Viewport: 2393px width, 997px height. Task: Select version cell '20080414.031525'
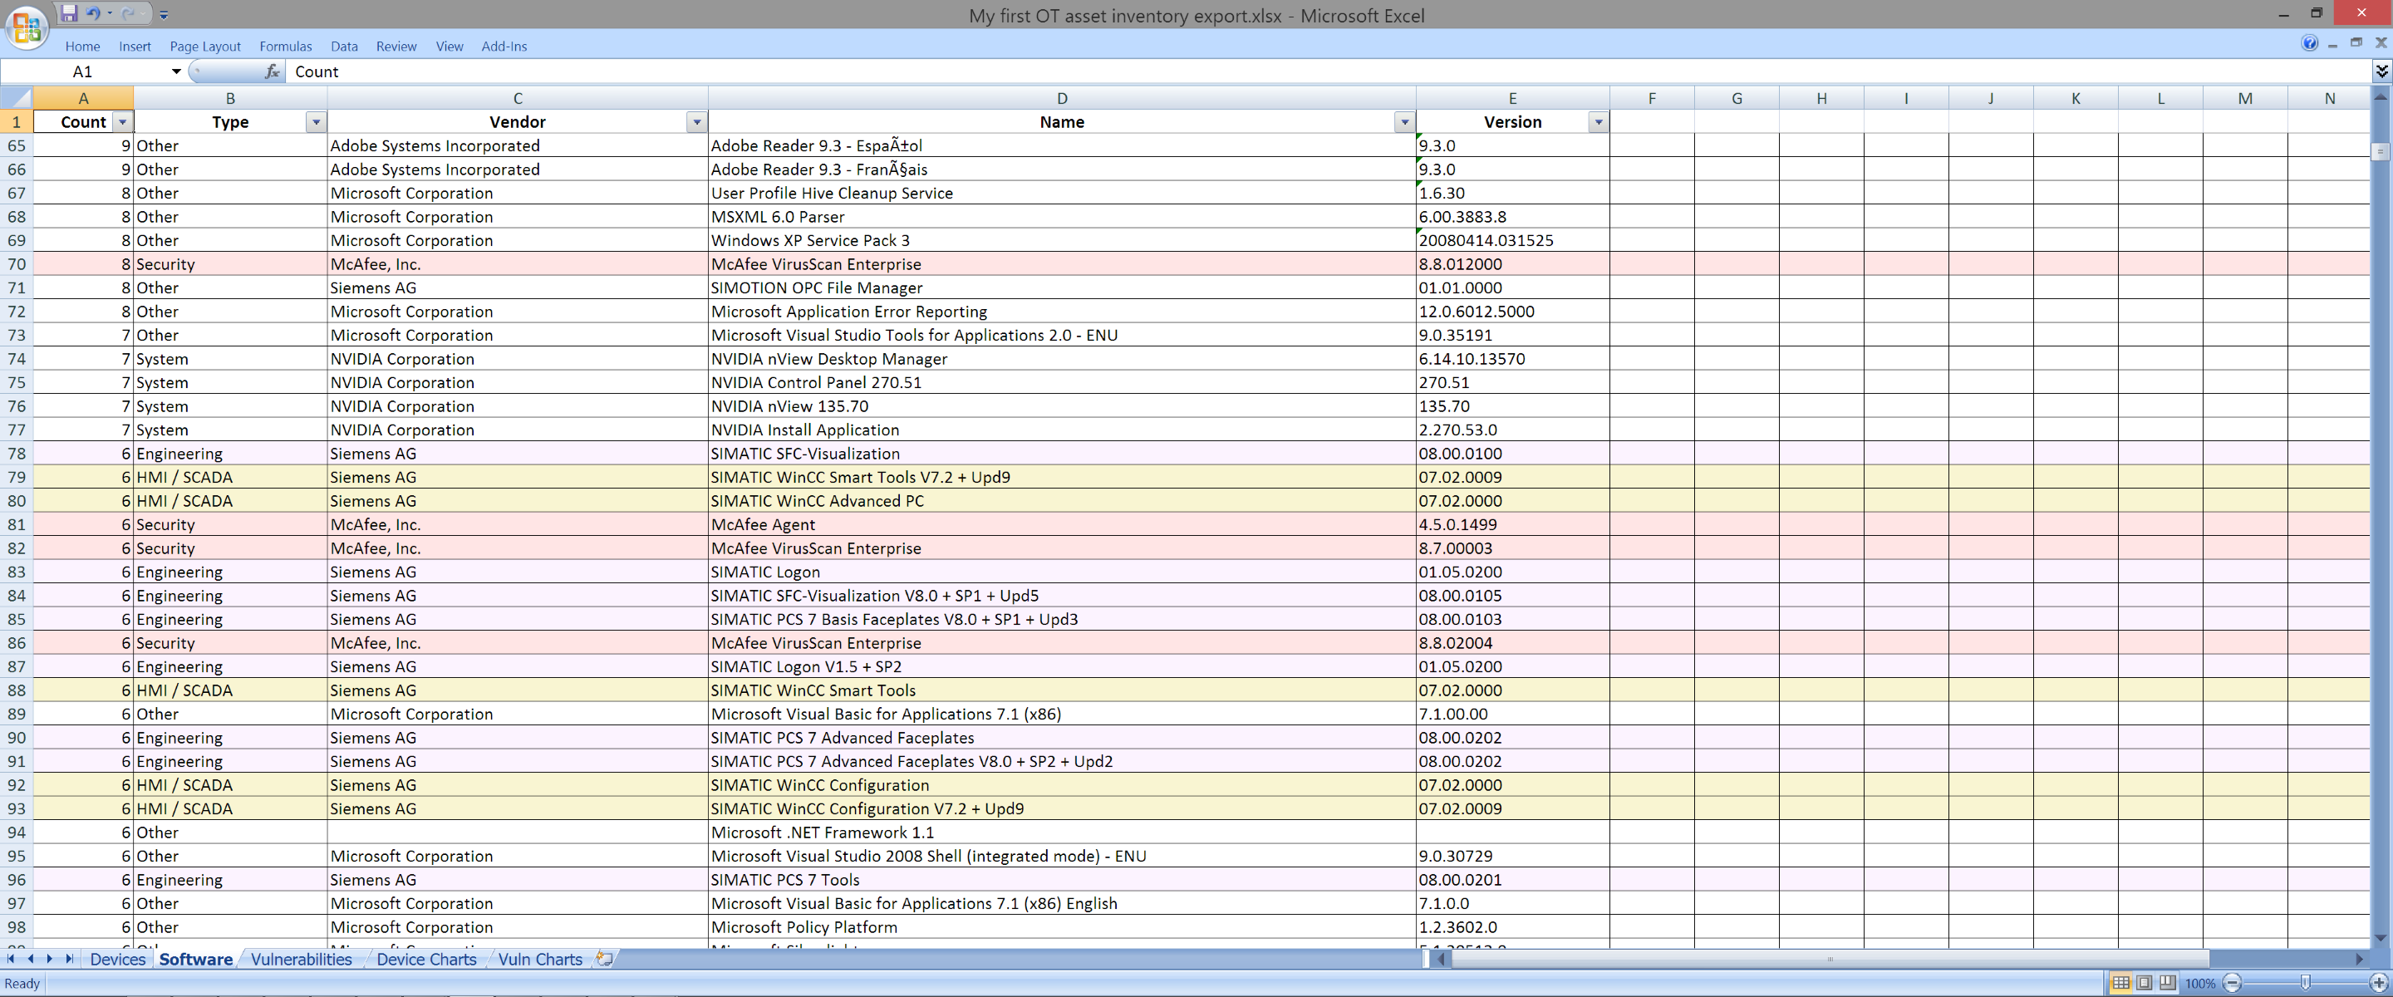pyautogui.click(x=1512, y=241)
